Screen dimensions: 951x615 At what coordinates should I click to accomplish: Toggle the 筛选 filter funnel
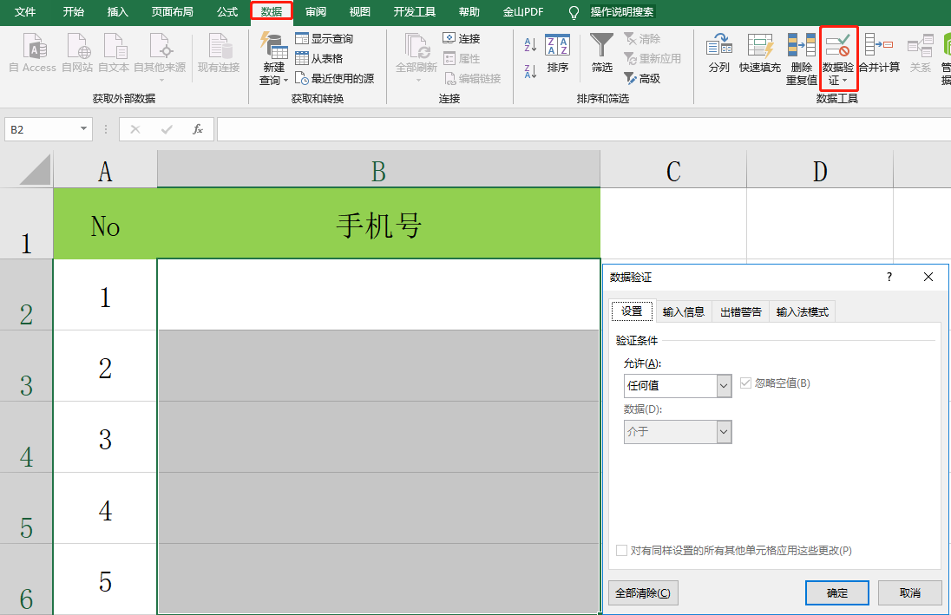click(601, 54)
